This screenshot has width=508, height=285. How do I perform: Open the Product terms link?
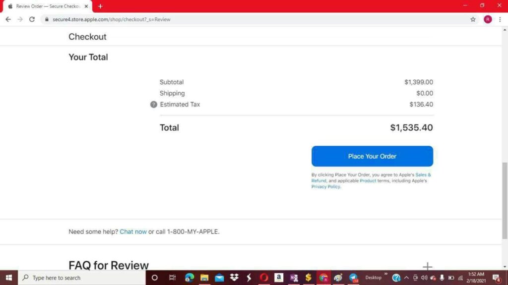[x=368, y=181]
